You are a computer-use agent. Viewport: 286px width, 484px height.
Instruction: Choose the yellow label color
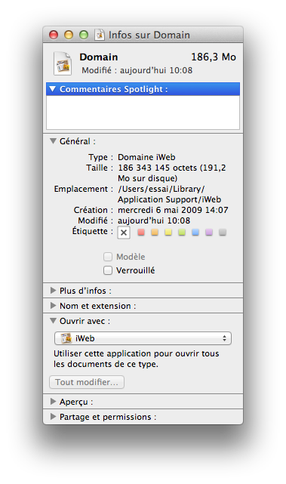click(168, 232)
